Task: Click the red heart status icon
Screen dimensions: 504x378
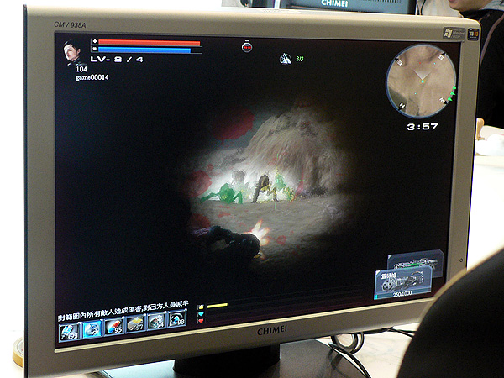Action: click(x=201, y=321)
